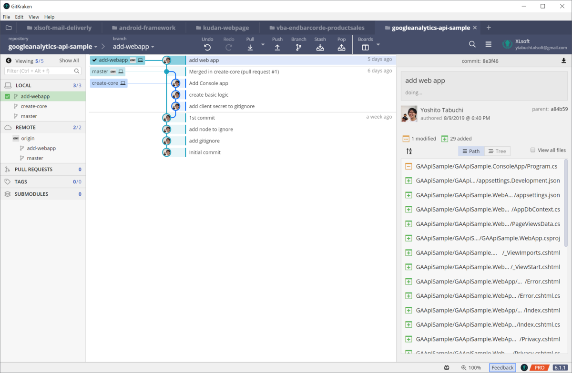This screenshot has width=572, height=373.
Task: Click the modified icon beside Program.cs
Action: coord(409,166)
